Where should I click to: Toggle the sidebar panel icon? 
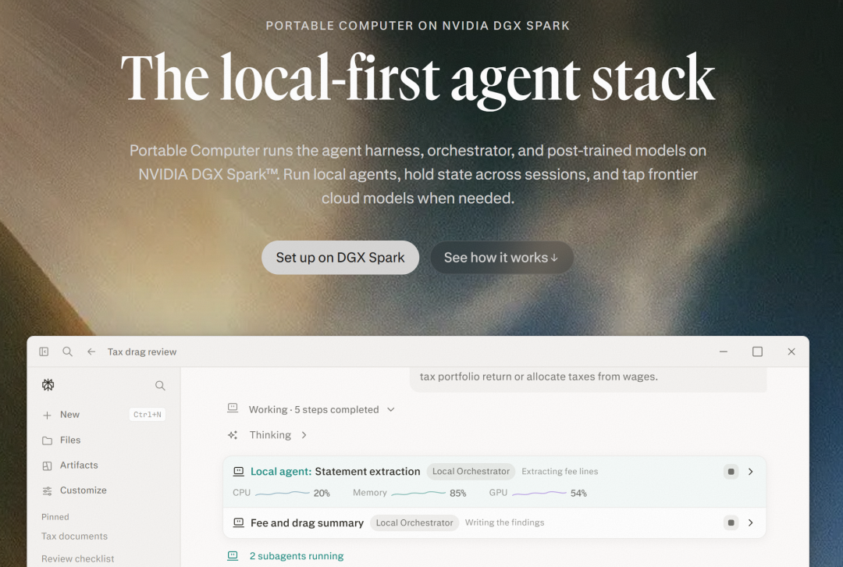(x=44, y=351)
